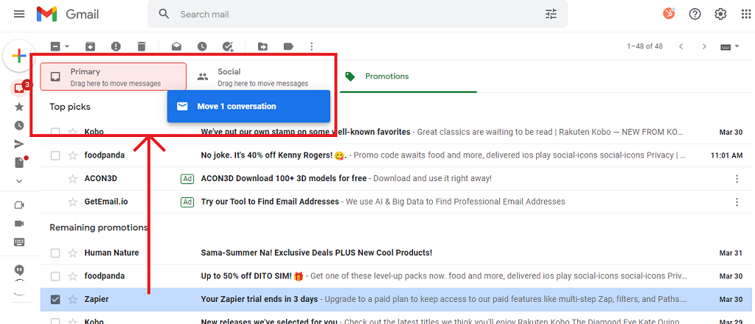This screenshot has height=324, width=755.
Task: Mark selected message as read
Action: (x=177, y=46)
